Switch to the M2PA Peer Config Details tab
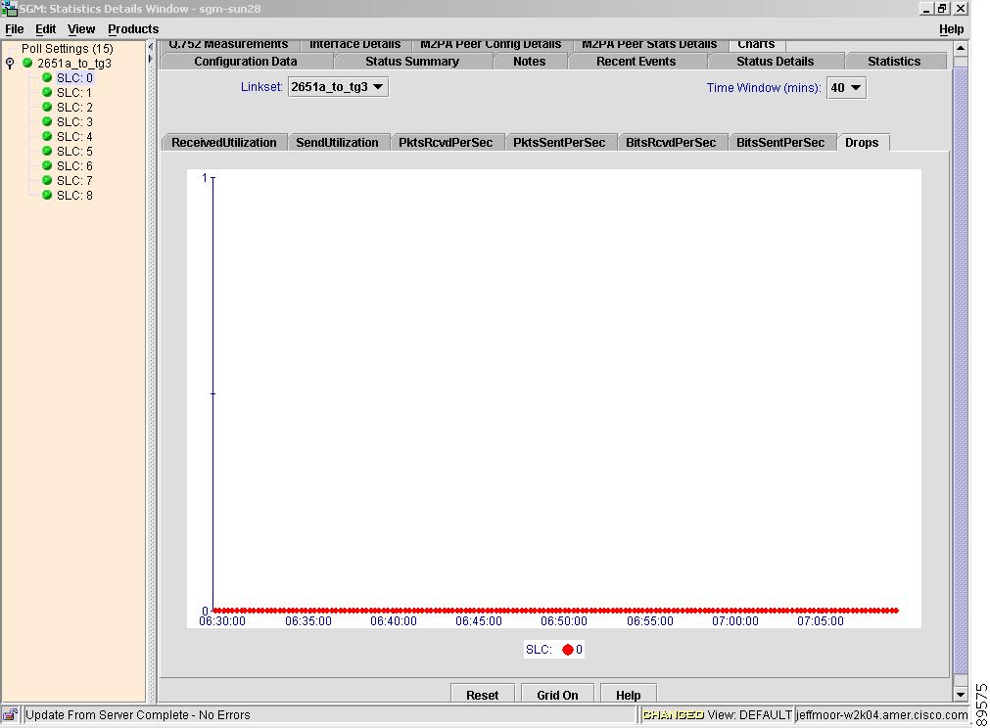 (x=491, y=45)
